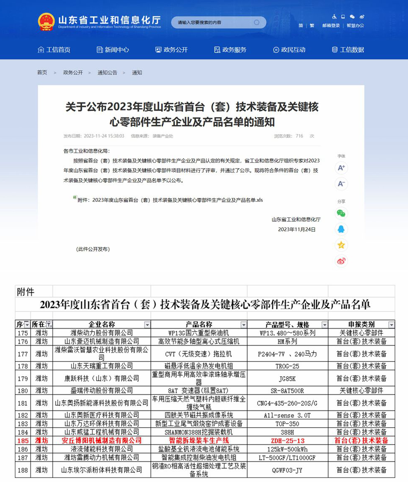Open the mobile version icon in the top bar

343,16
